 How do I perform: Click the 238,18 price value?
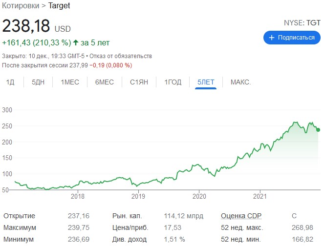coord(26,26)
